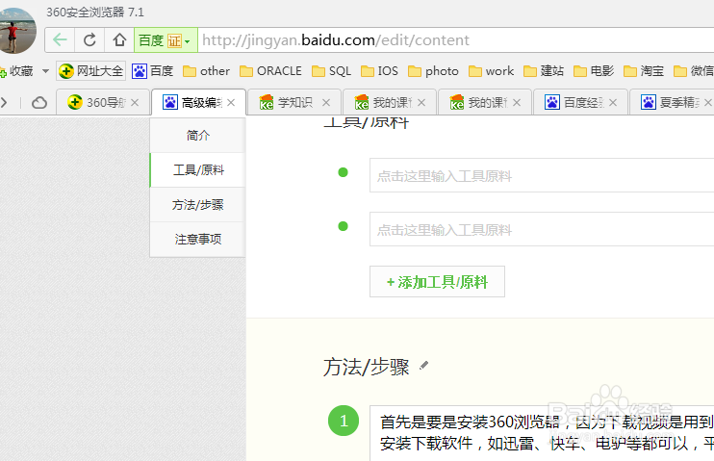
Task: Close the 百度经验 tab
Action: (x=613, y=103)
